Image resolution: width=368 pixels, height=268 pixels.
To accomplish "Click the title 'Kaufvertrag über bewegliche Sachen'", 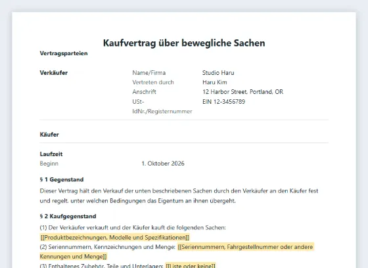I will click(x=184, y=43).
